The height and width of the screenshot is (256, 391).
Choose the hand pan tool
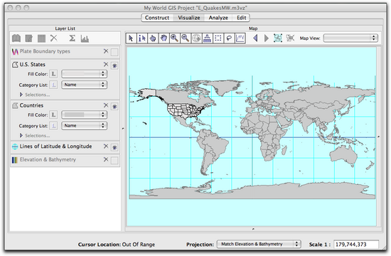pos(164,38)
